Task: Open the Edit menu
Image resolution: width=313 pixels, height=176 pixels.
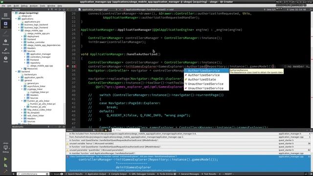Action: (x=9, y=6)
